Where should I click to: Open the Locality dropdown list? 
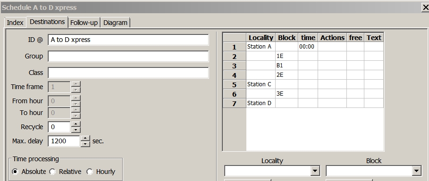[x=315, y=171]
